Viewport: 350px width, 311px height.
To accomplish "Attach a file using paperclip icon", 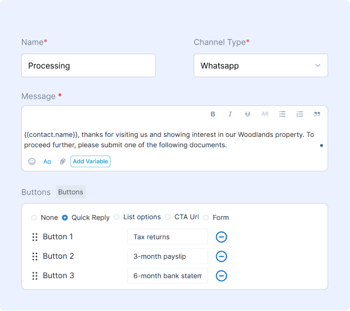I will pos(63,162).
